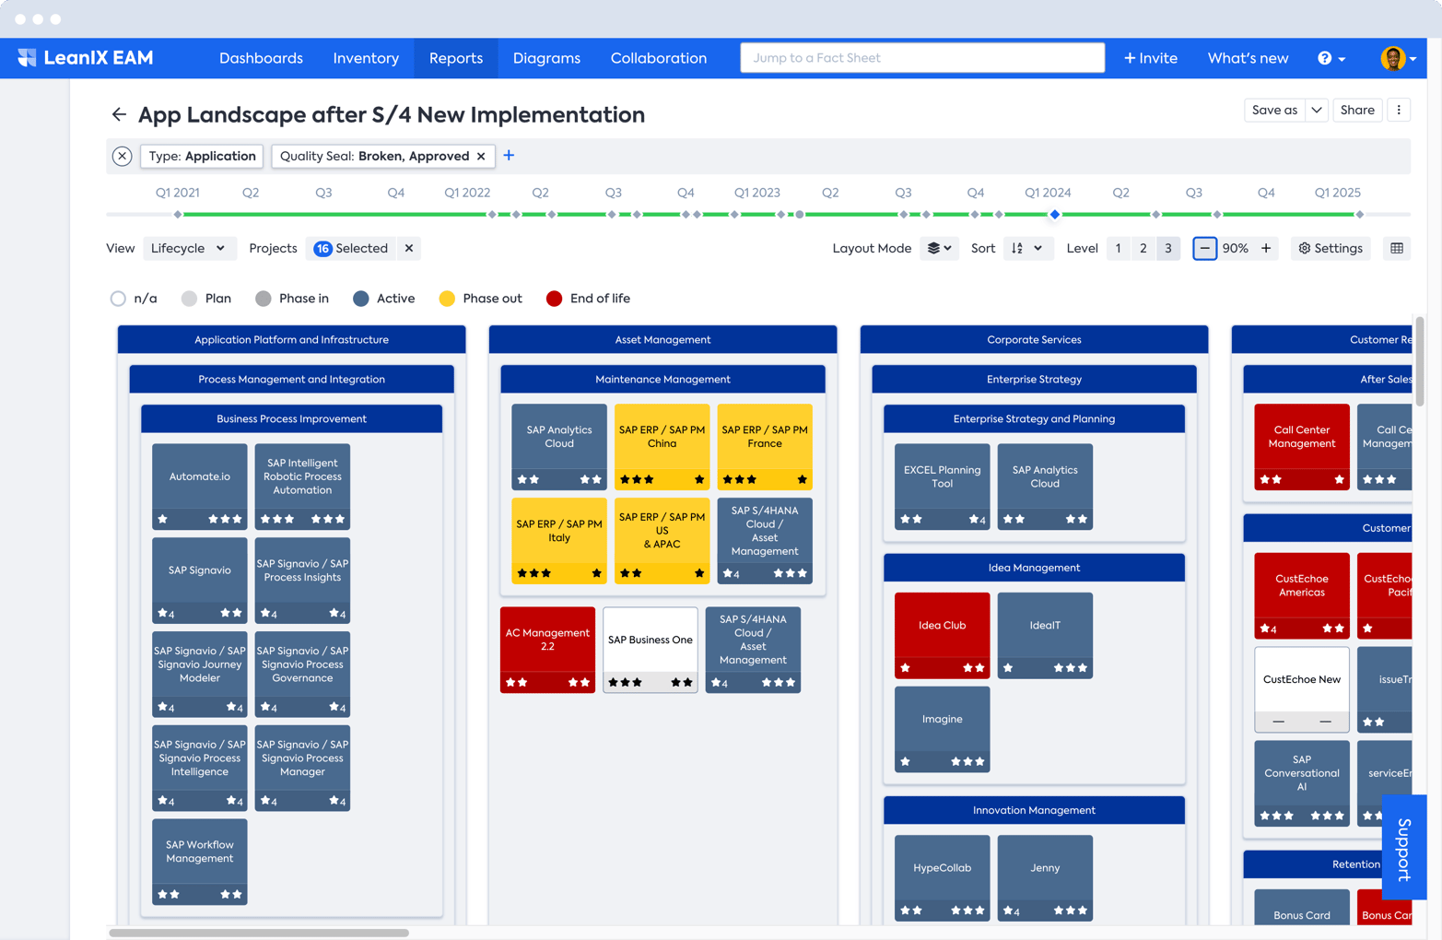Expand the Save as dropdown arrow
The height and width of the screenshot is (940, 1442).
click(1316, 110)
